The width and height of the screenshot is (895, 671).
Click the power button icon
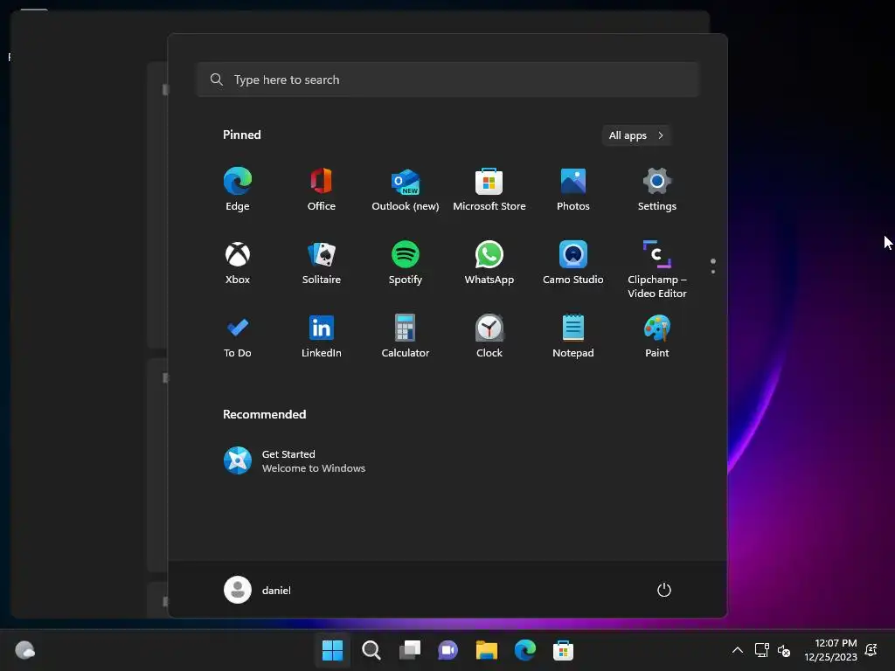664,590
